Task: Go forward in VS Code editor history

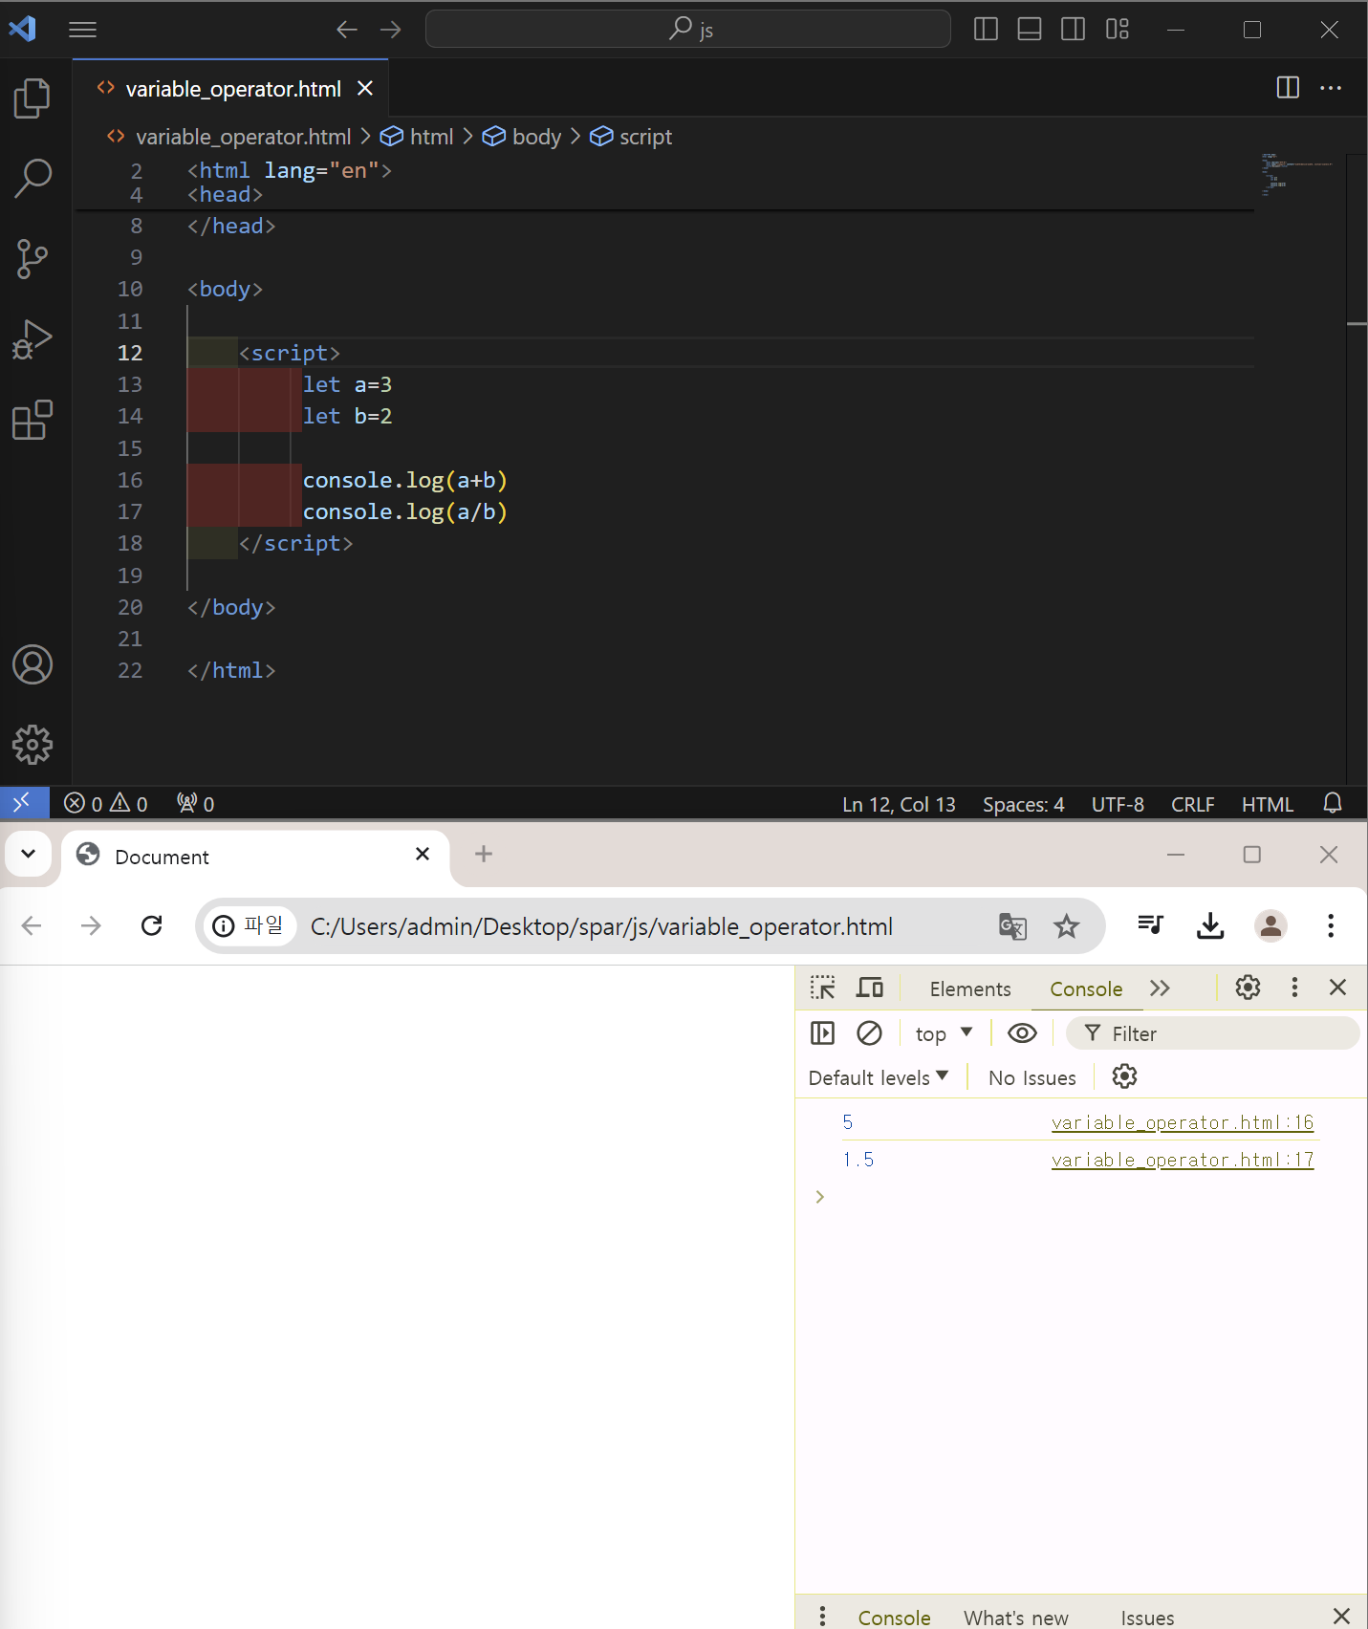Action: pos(390,30)
